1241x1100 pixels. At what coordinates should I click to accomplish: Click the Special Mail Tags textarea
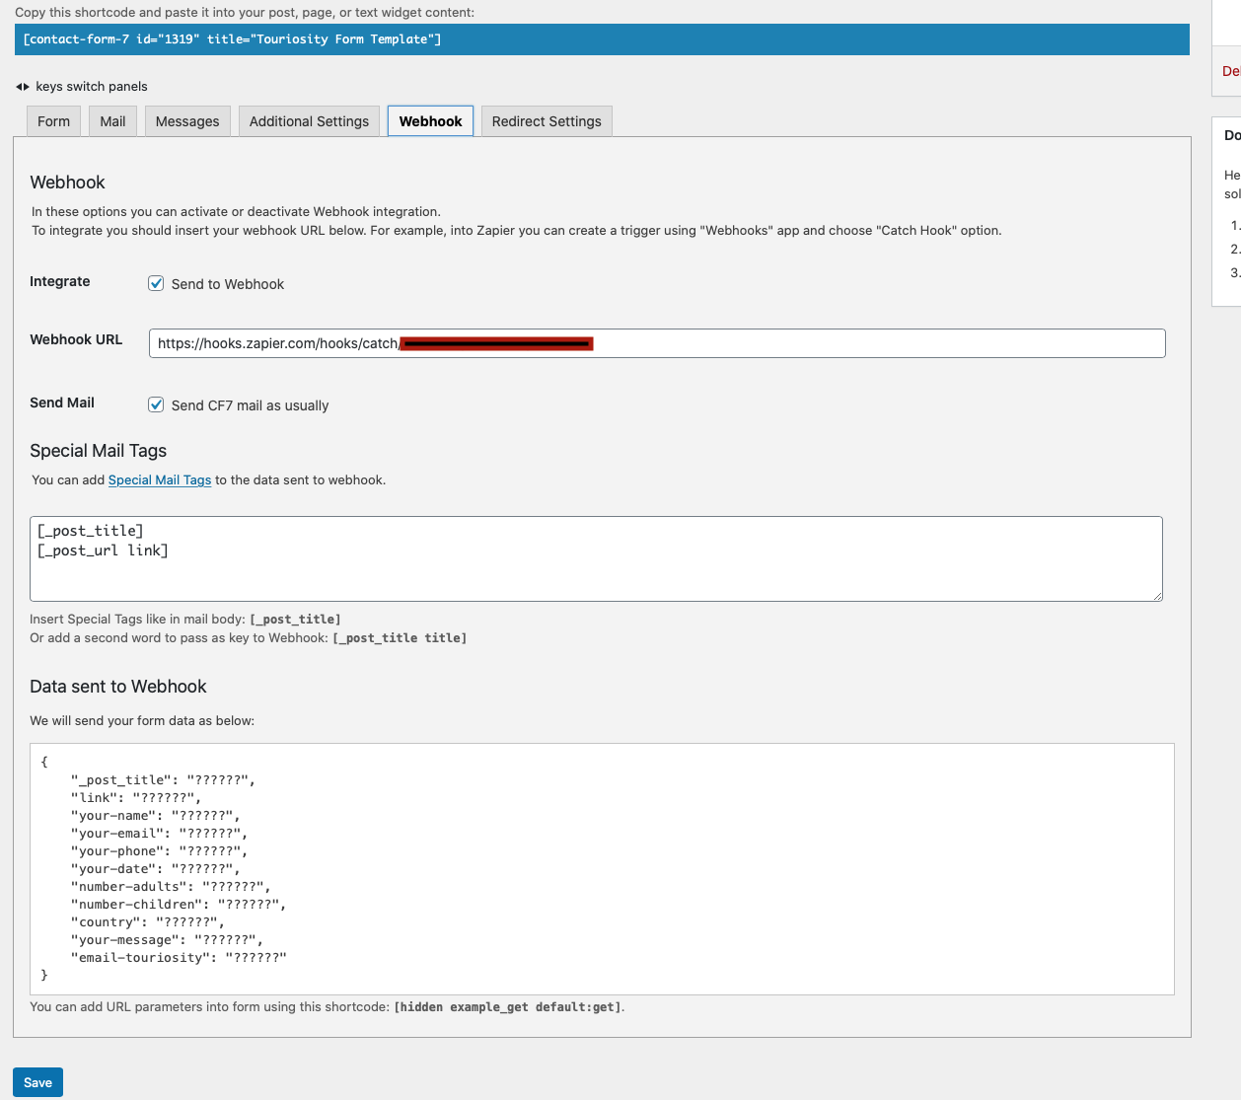[x=596, y=558]
